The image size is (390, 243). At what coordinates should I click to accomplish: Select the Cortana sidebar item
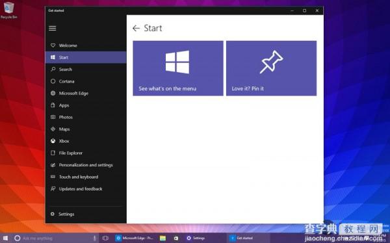[86, 81]
